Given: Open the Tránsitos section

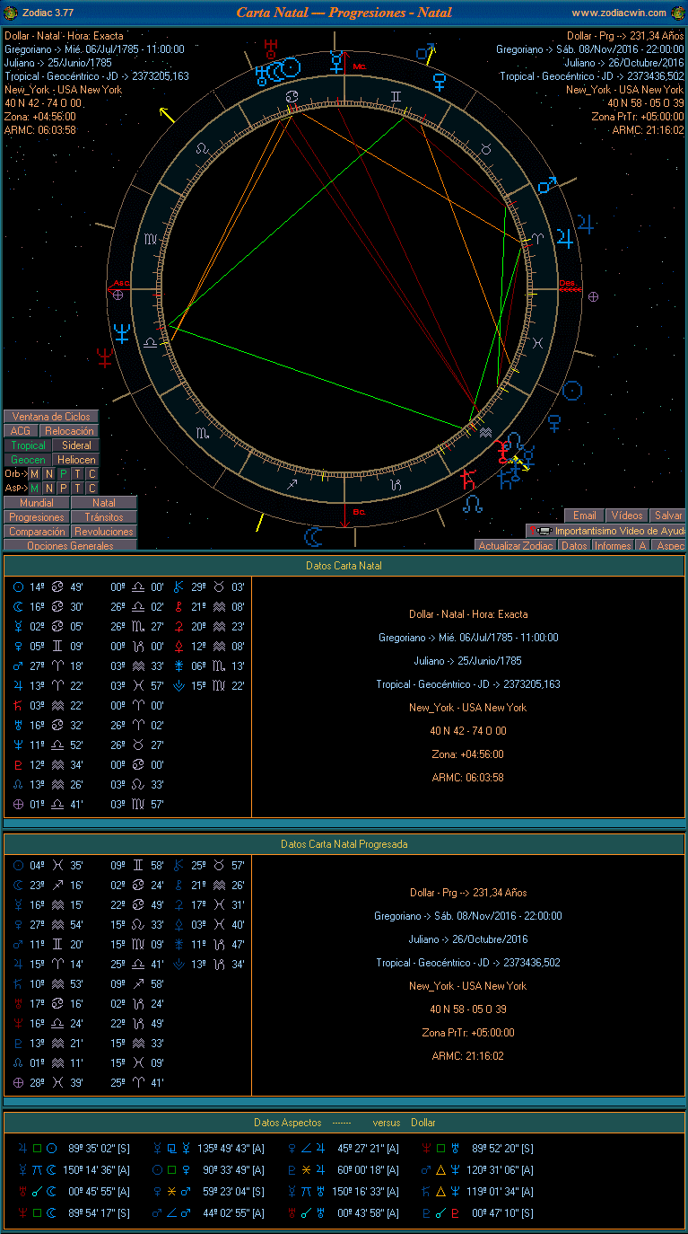Looking at the screenshot, I should 104,517.
